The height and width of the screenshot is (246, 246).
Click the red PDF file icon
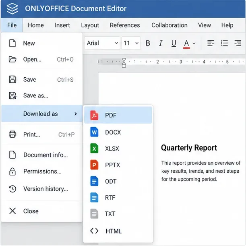[x=94, y=115]
